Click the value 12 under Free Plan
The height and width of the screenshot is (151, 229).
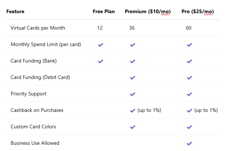(100, 28)
